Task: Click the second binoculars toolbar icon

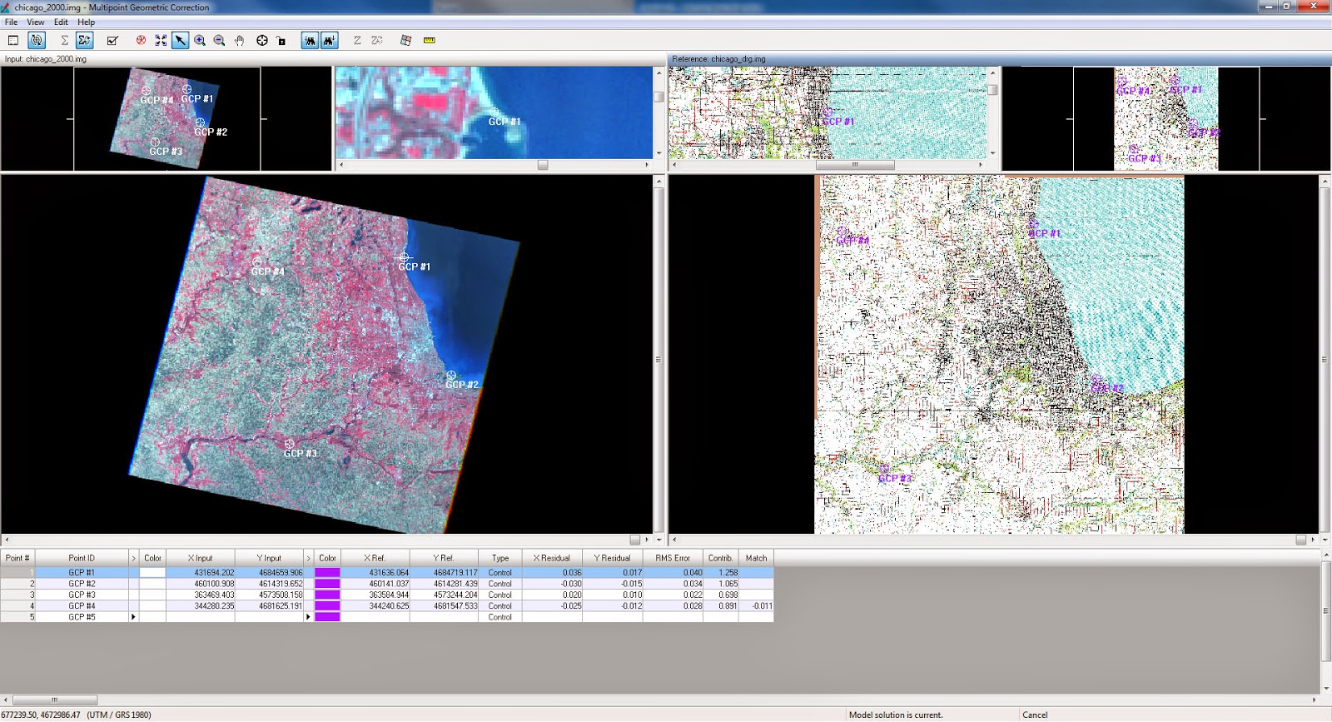Action: (x=330, y=40)
